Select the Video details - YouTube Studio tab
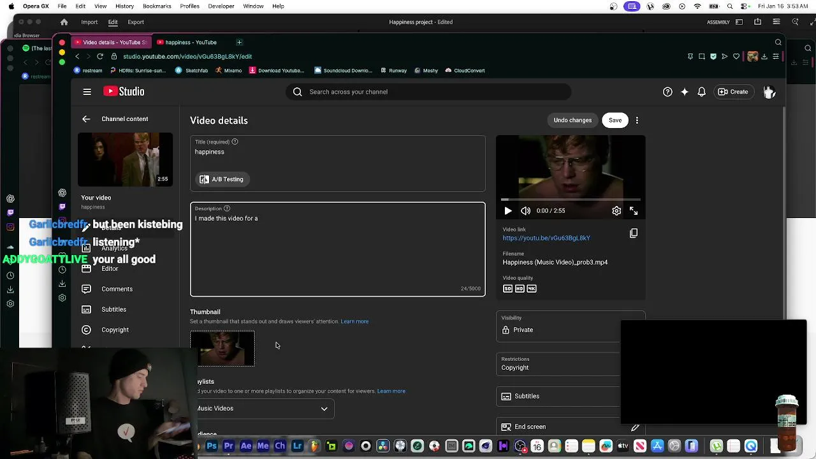Screen dimensions: 816x459 (x=110, y=42)
